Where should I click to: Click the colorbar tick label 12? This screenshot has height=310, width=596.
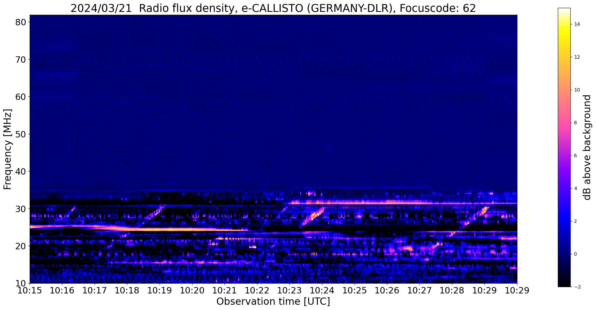(x=577, y=57)
